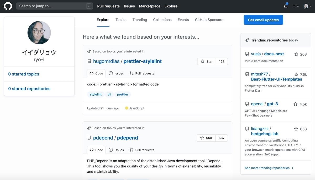Open the vuejs owner link

[x=256, y=54]
